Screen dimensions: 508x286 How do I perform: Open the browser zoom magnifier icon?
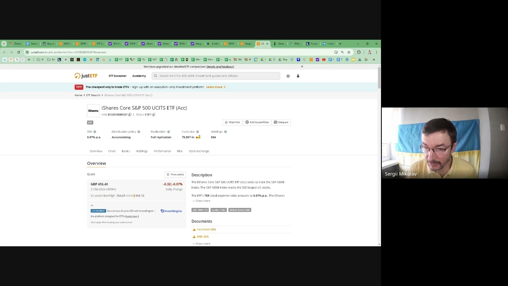pyautogui.click(x=342, y=52)
